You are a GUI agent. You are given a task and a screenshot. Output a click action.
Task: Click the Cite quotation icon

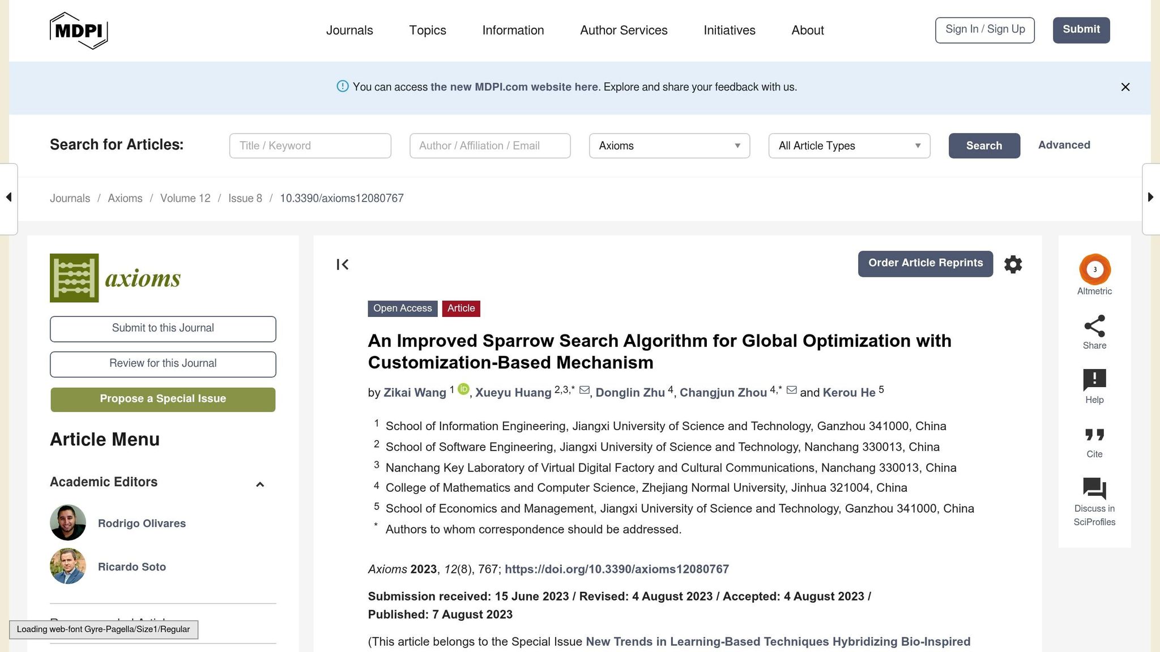pos(1094,435)
